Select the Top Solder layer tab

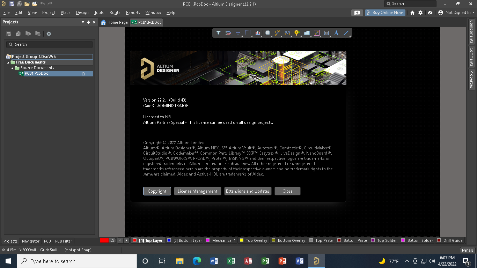click(384, 240)
